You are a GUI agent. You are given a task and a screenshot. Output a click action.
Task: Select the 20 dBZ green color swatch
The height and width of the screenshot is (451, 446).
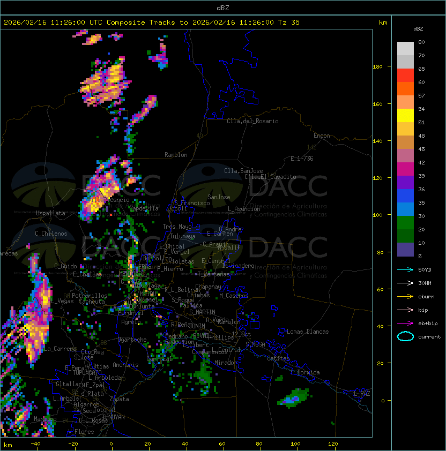click(x=405, y=236)
